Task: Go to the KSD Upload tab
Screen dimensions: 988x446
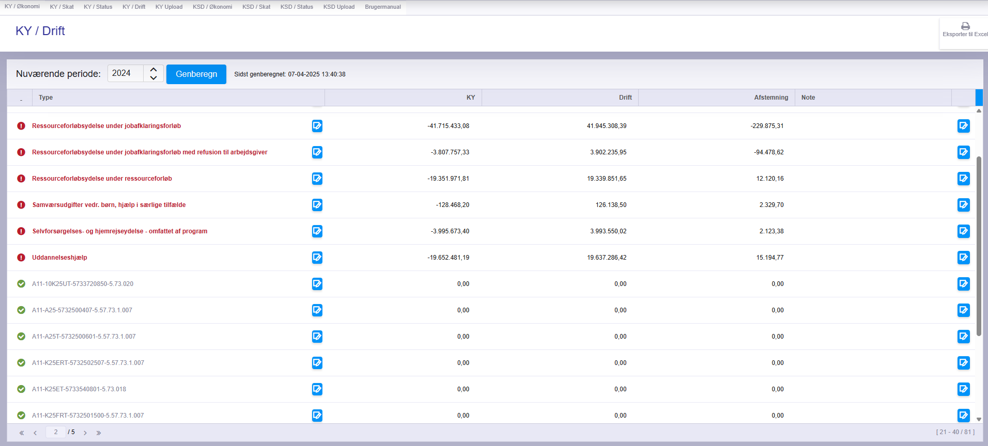Action: click(x=339, y=7)
